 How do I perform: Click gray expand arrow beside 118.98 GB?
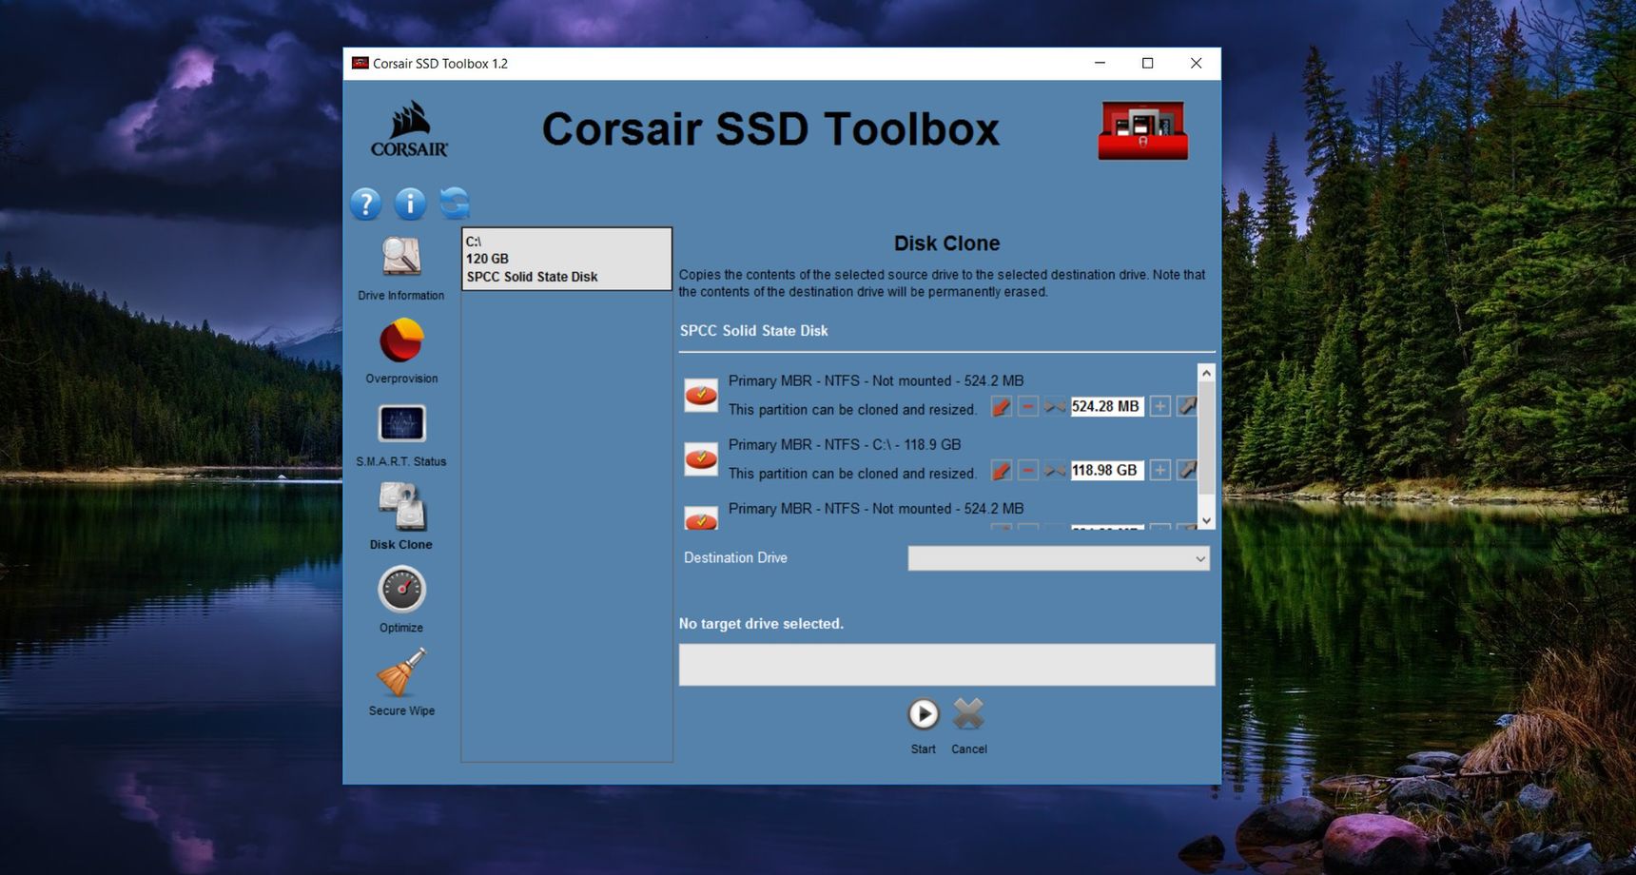(x=1187, y=471)
